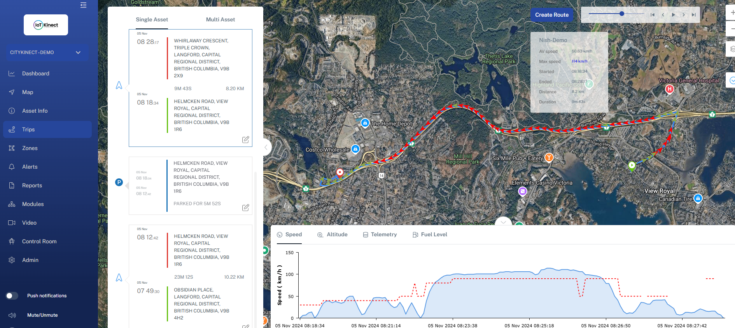Jump to the start of route playback
This screenshot has height=328, width=735.
(652, 15)
